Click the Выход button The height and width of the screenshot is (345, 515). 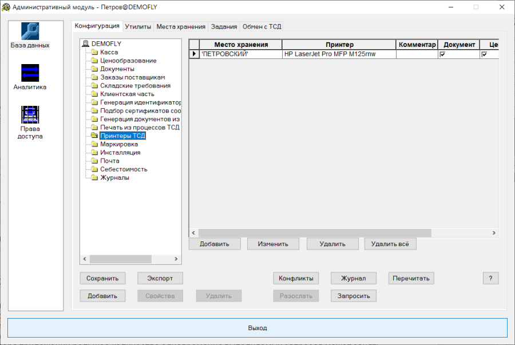[x=257, y=328]
